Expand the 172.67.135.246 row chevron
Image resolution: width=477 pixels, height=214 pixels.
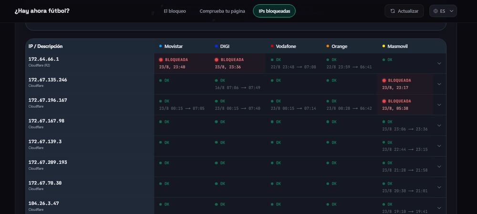(x=439, y=84)
